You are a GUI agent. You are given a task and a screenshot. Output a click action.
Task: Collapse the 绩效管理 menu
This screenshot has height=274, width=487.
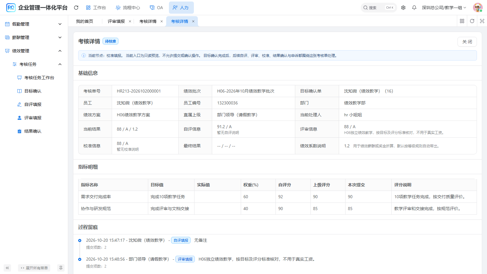(x=33, y=51)
